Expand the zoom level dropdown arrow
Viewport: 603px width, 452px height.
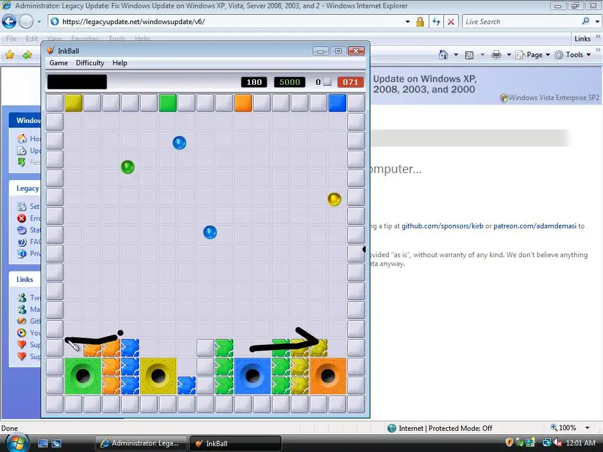coord(587,428)
